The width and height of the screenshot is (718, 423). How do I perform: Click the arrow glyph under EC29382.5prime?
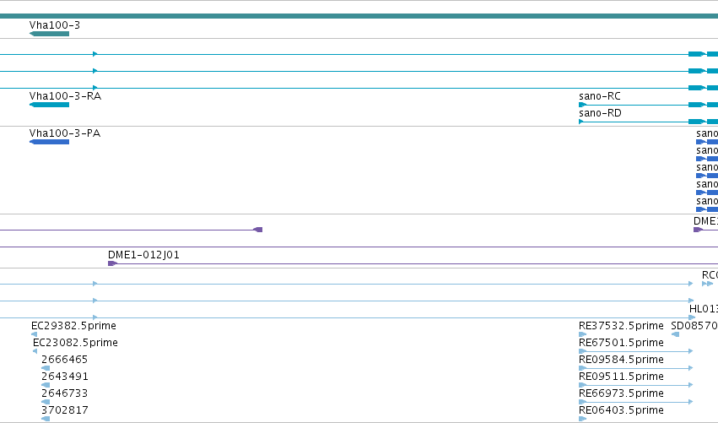(x=34, y=334)
